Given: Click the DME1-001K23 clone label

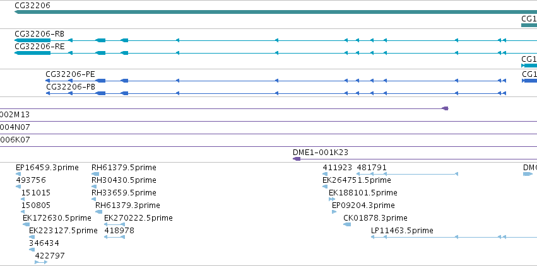Looking at the screenshot, I should [321, 153].
